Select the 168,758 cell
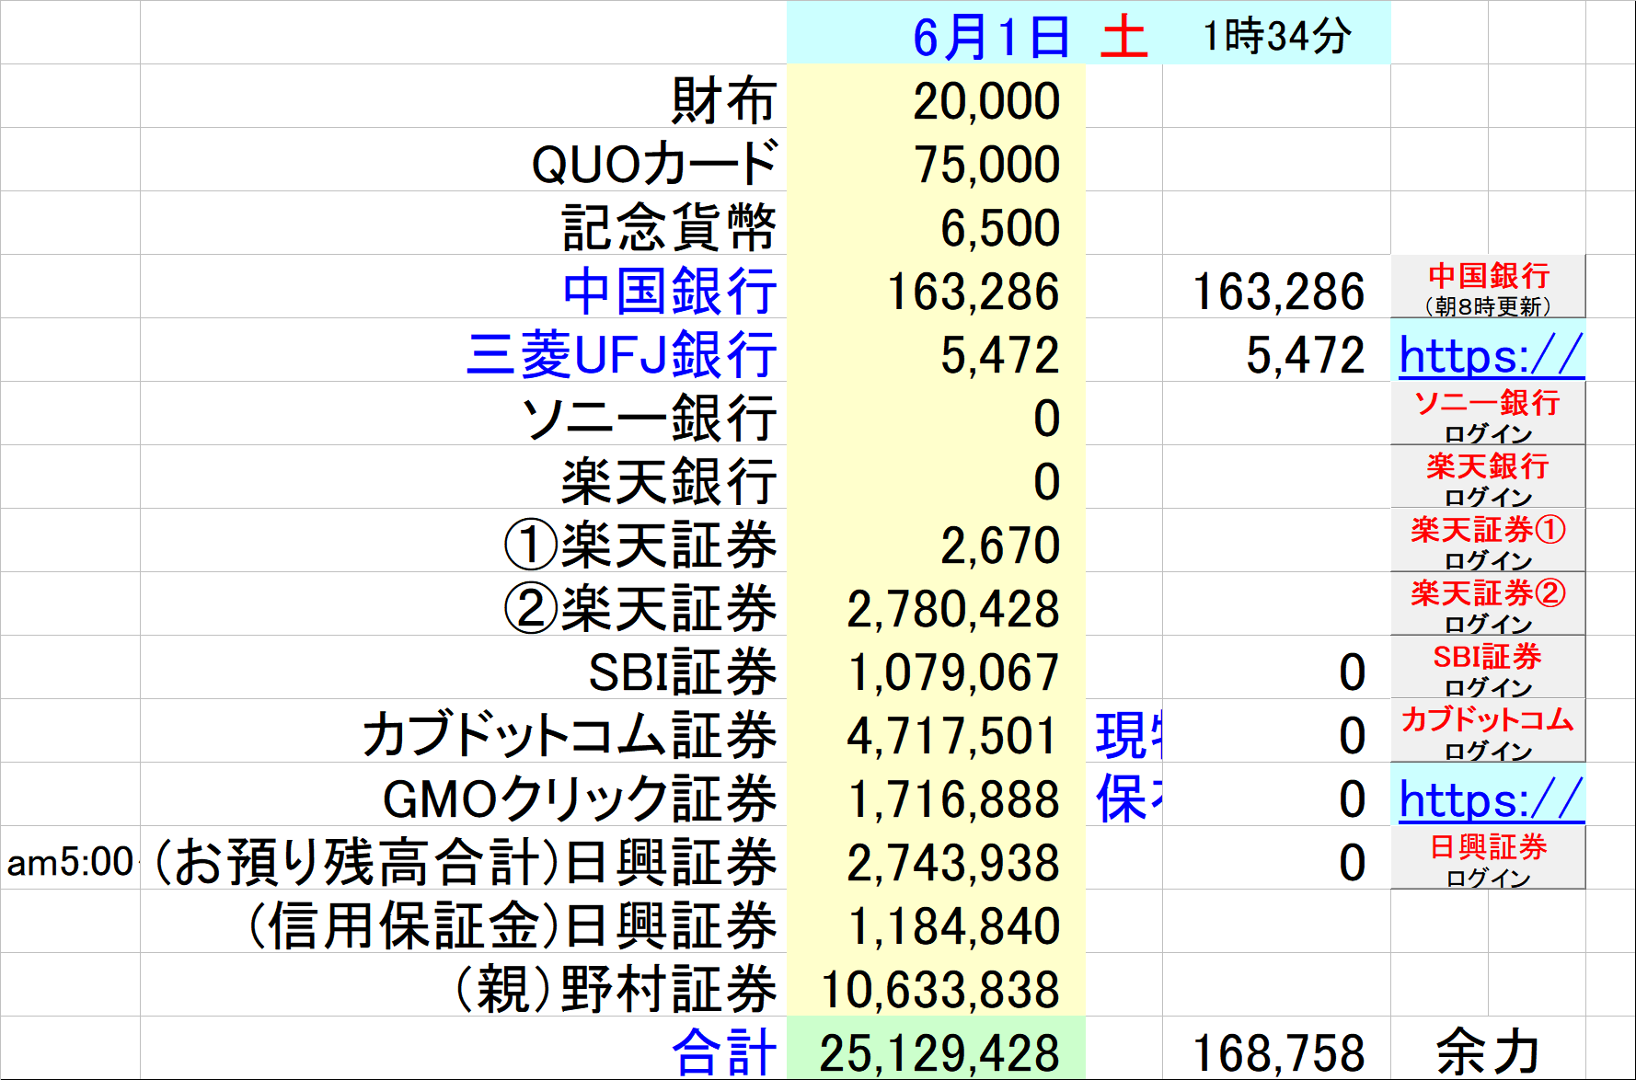 (x=1276, y=1048)
